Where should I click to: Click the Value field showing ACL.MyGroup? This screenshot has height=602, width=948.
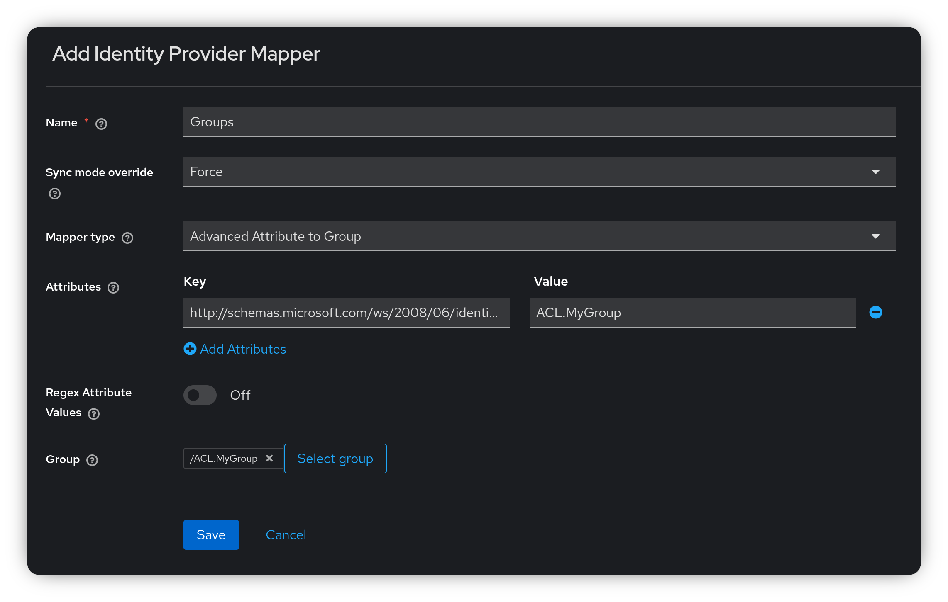click(692, 313)
